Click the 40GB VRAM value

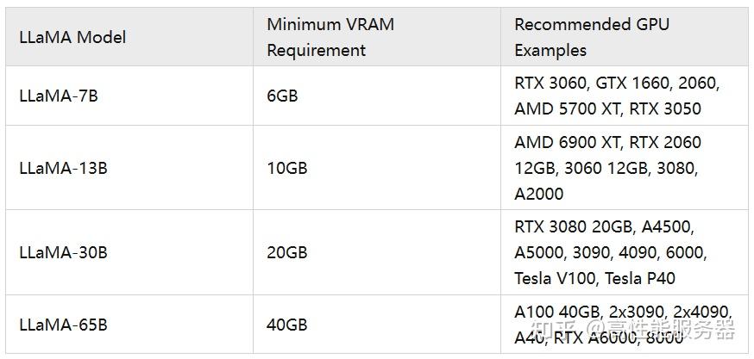coord(286,325)
